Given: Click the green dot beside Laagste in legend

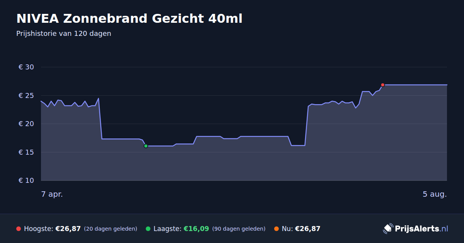Looking at the screenshot, I should point(148,229).
